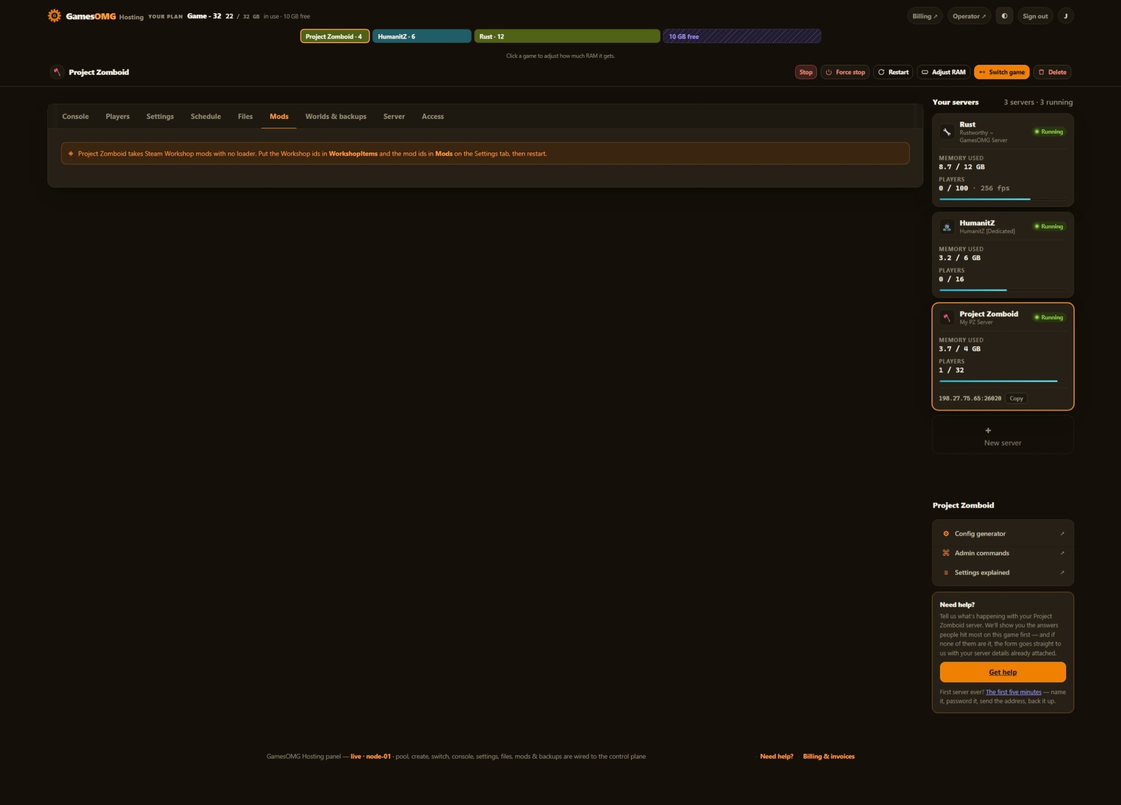Image resolution: width=1121 pixels, height=805 pixels.
Task: Go to the Schedule tab
Action: pos(205,116)
